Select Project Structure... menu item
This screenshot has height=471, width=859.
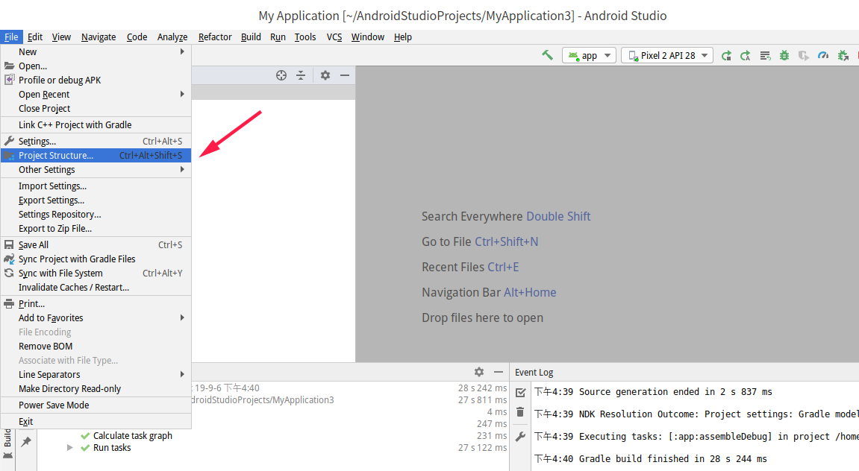[96, 155]
